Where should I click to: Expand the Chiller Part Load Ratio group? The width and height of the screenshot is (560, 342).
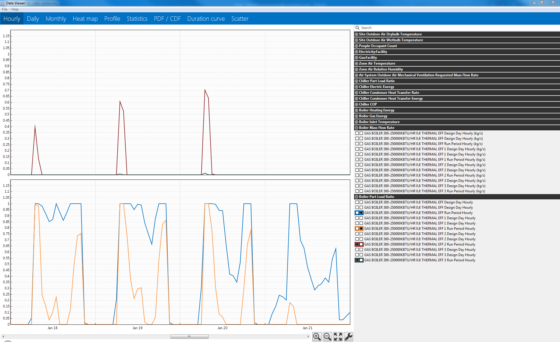point(356,81)
